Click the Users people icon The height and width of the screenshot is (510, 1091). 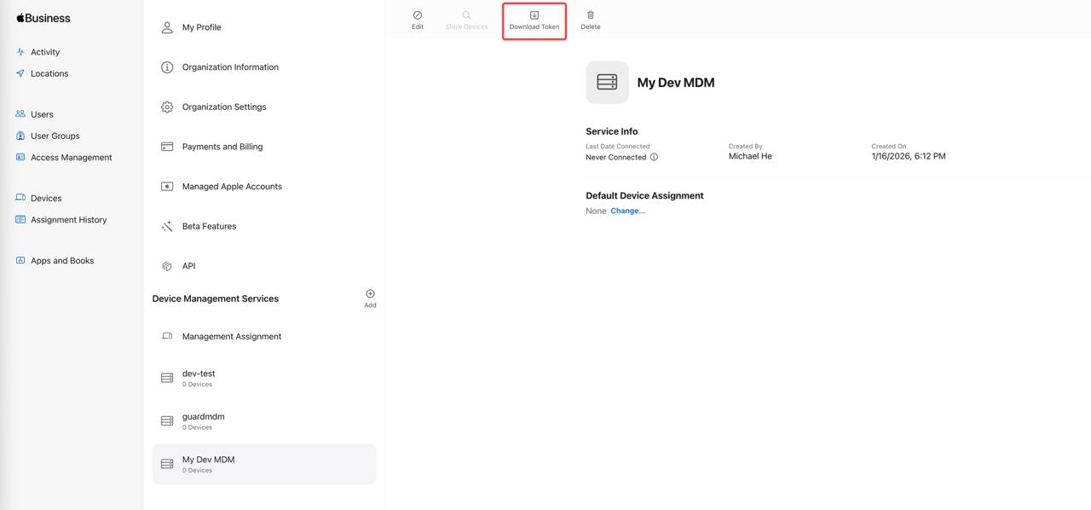20,113
